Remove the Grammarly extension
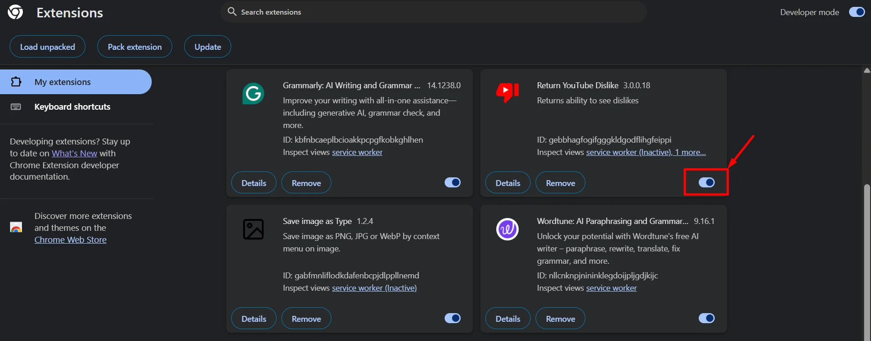Viewport: 871px width, 341px height. pos(306,183)
